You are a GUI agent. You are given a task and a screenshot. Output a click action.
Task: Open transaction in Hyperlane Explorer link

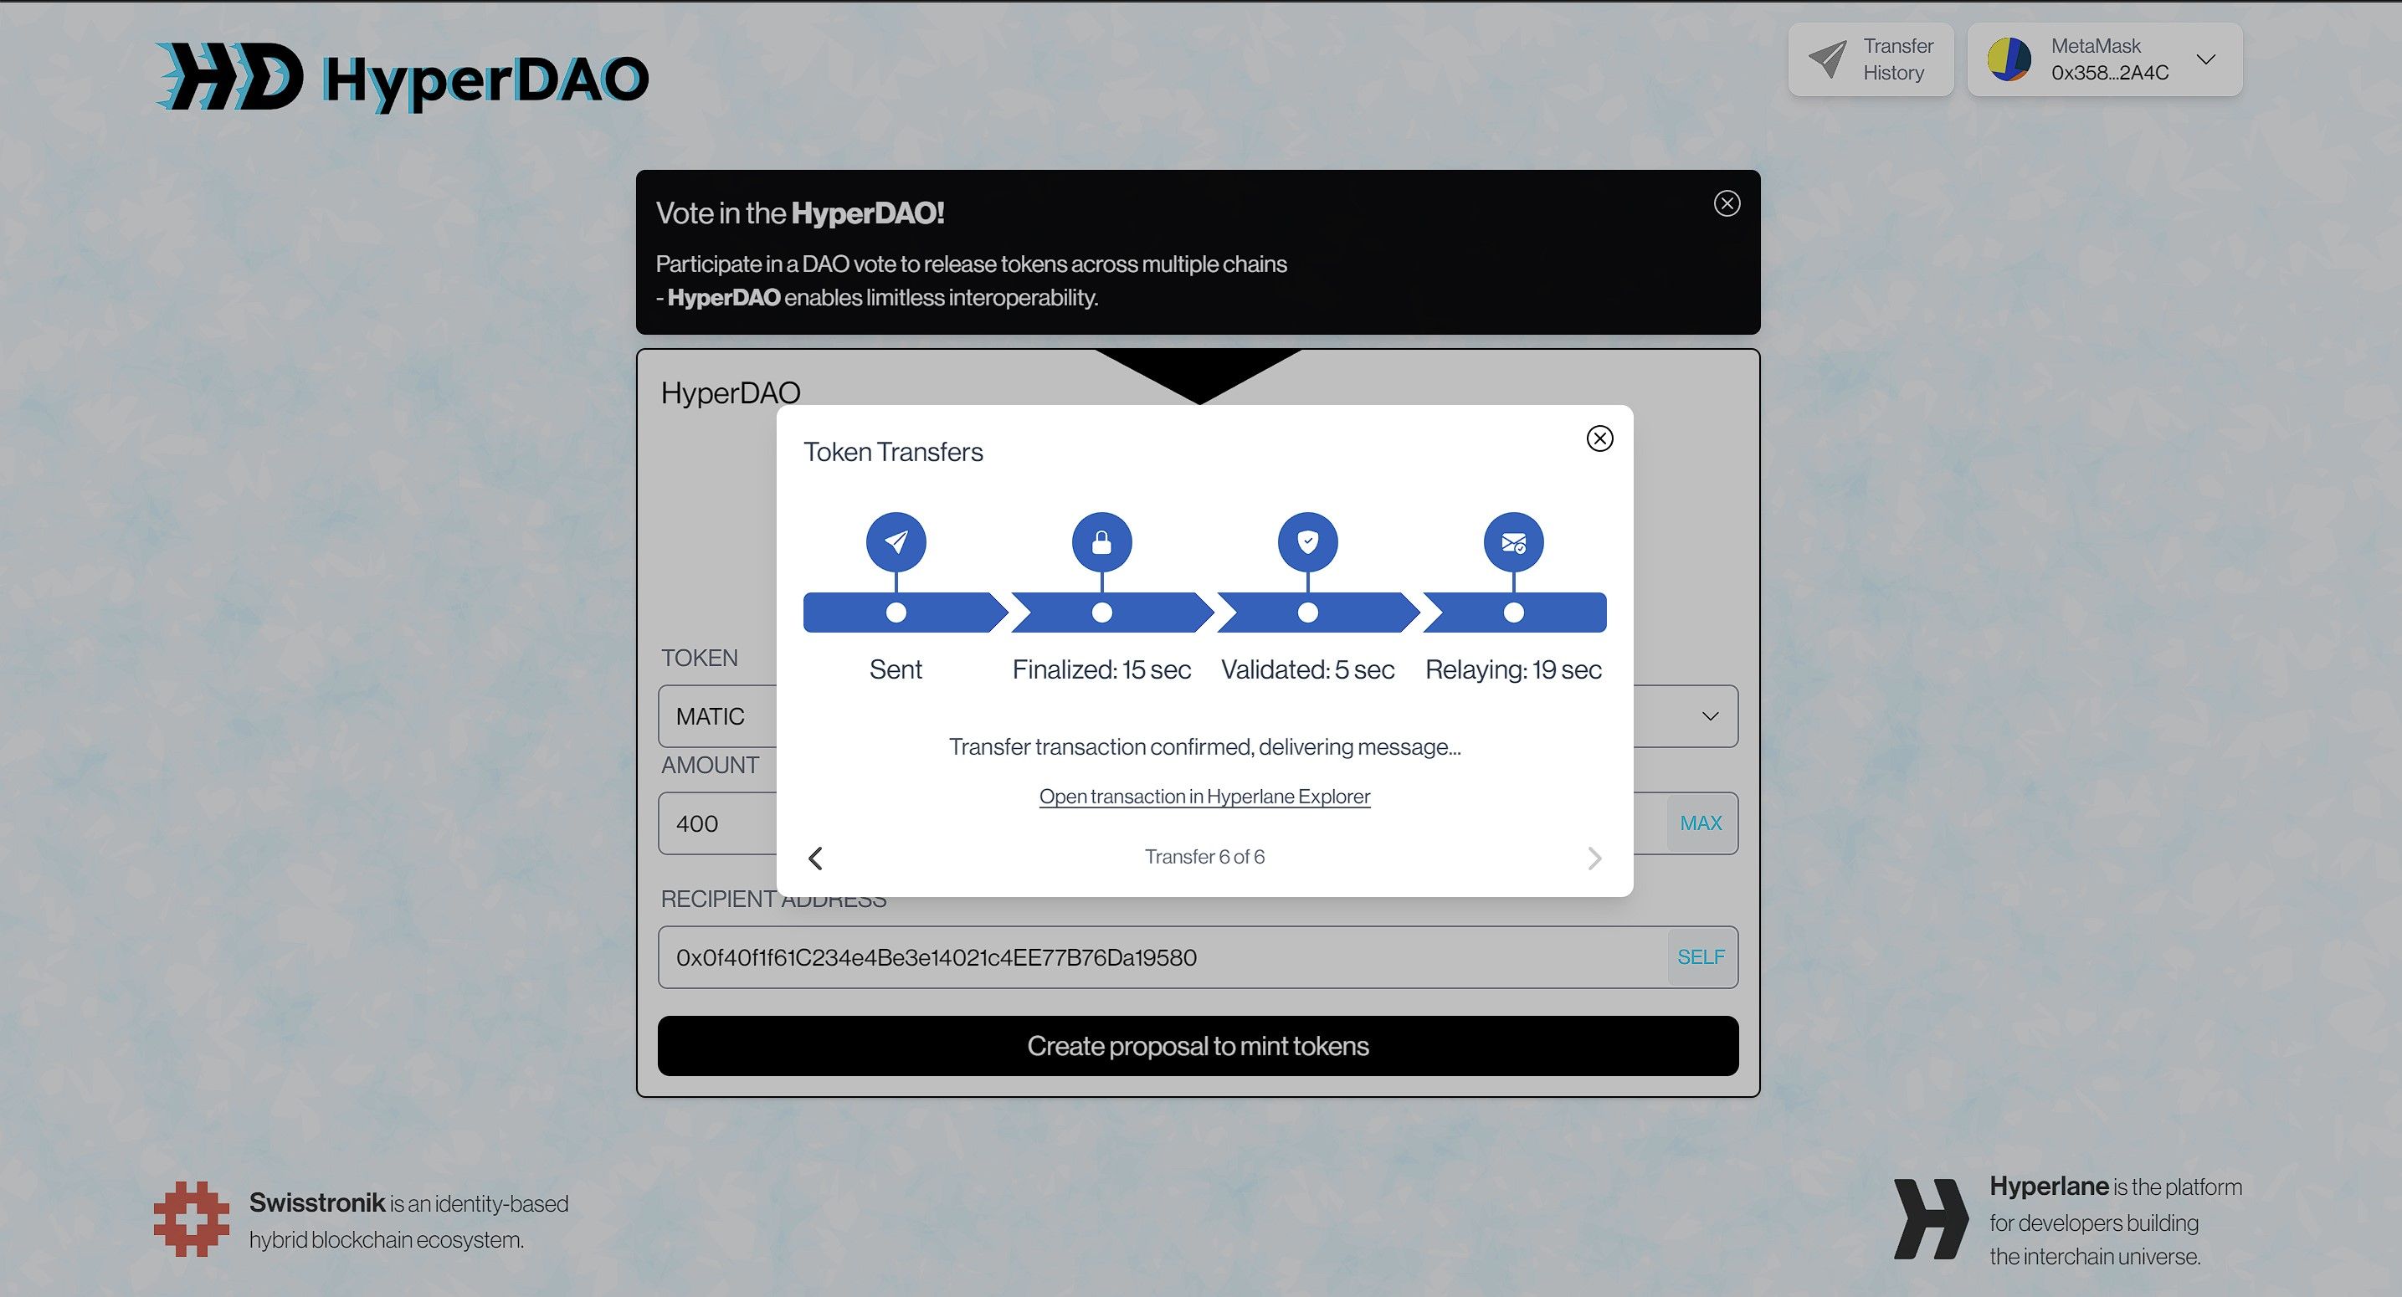(1204, 797)
